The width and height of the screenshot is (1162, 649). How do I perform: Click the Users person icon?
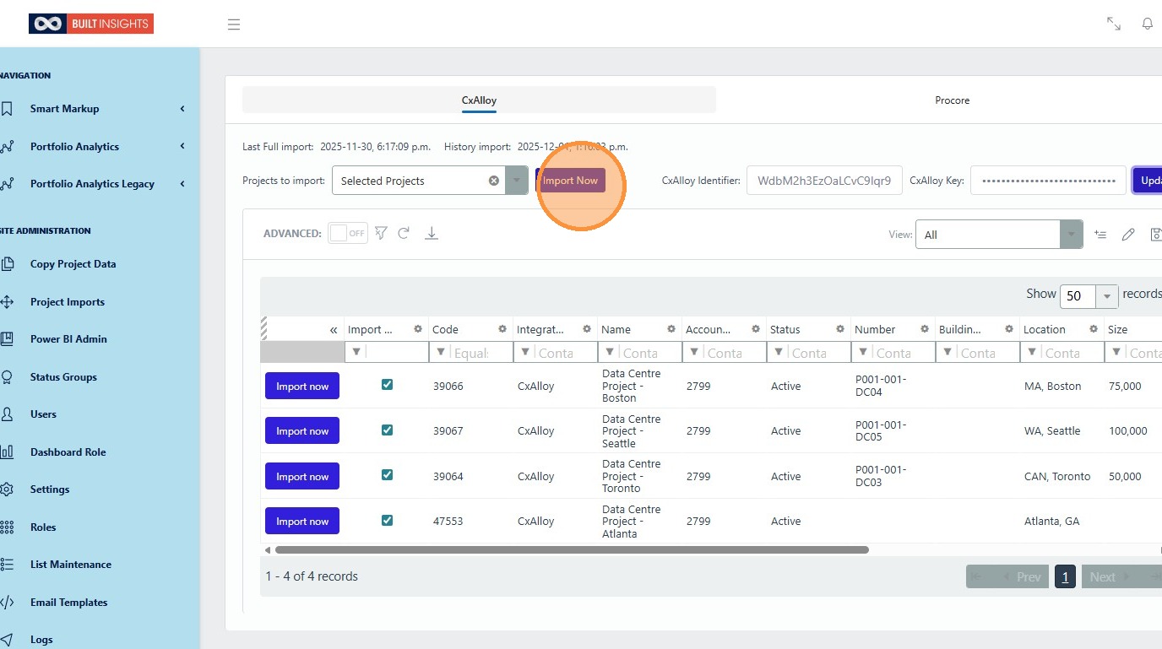pyautogui.click(x=7, y=414)
